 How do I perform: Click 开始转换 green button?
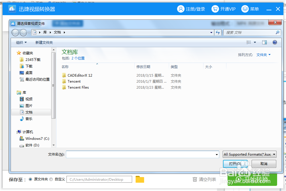click(252, 180)
